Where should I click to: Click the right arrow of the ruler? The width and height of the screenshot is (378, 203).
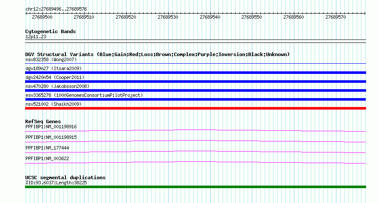(x=364, y=14)
